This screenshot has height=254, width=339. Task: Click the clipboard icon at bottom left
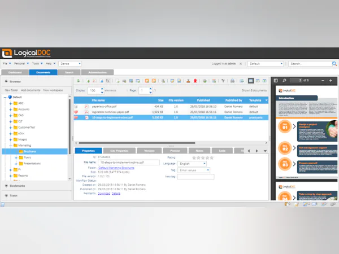(x=2, y=204)
